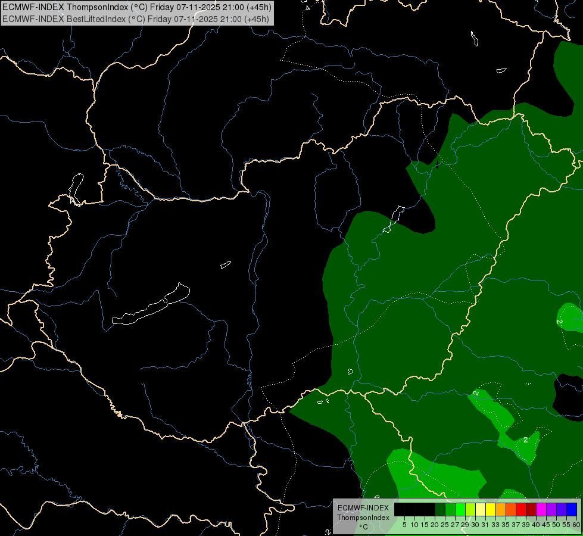The height and width of the screenshot is (536, 583).
Task: Select black legend swatch between 5 and 10
Action: [x=410, y=509]
